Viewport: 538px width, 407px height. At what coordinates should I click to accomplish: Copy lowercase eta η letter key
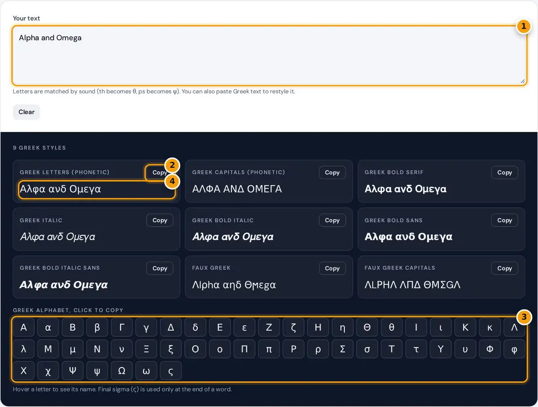(343, 327)
